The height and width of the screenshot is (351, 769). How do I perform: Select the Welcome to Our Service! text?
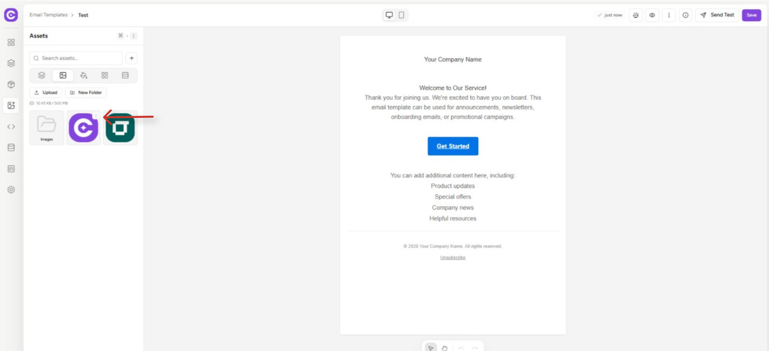(453, 88)
